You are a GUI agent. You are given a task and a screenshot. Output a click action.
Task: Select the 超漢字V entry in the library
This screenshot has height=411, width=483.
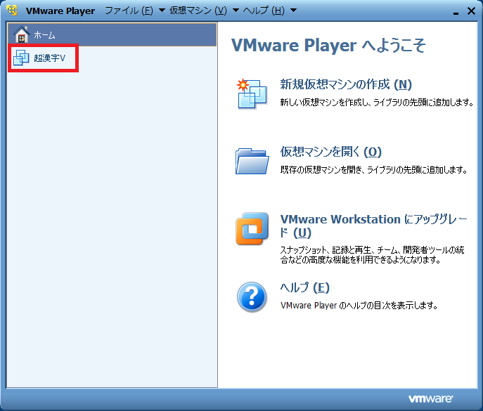coord(49,58)
